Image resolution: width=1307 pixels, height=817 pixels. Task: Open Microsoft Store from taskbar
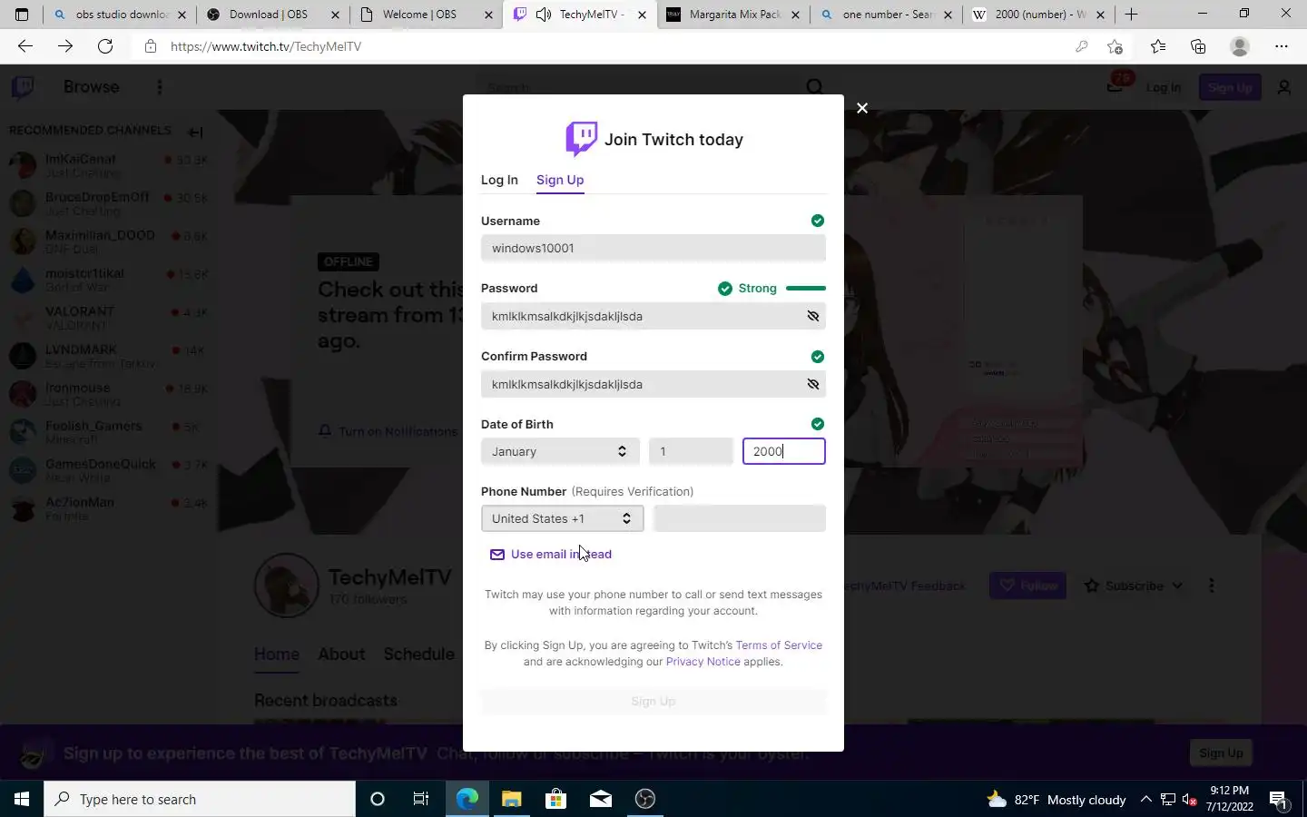pyautogui.click(x=556, y=799)
